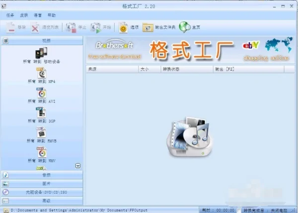
Task: Click the Convert State (转换状态) column header
Action: [187, 69]
